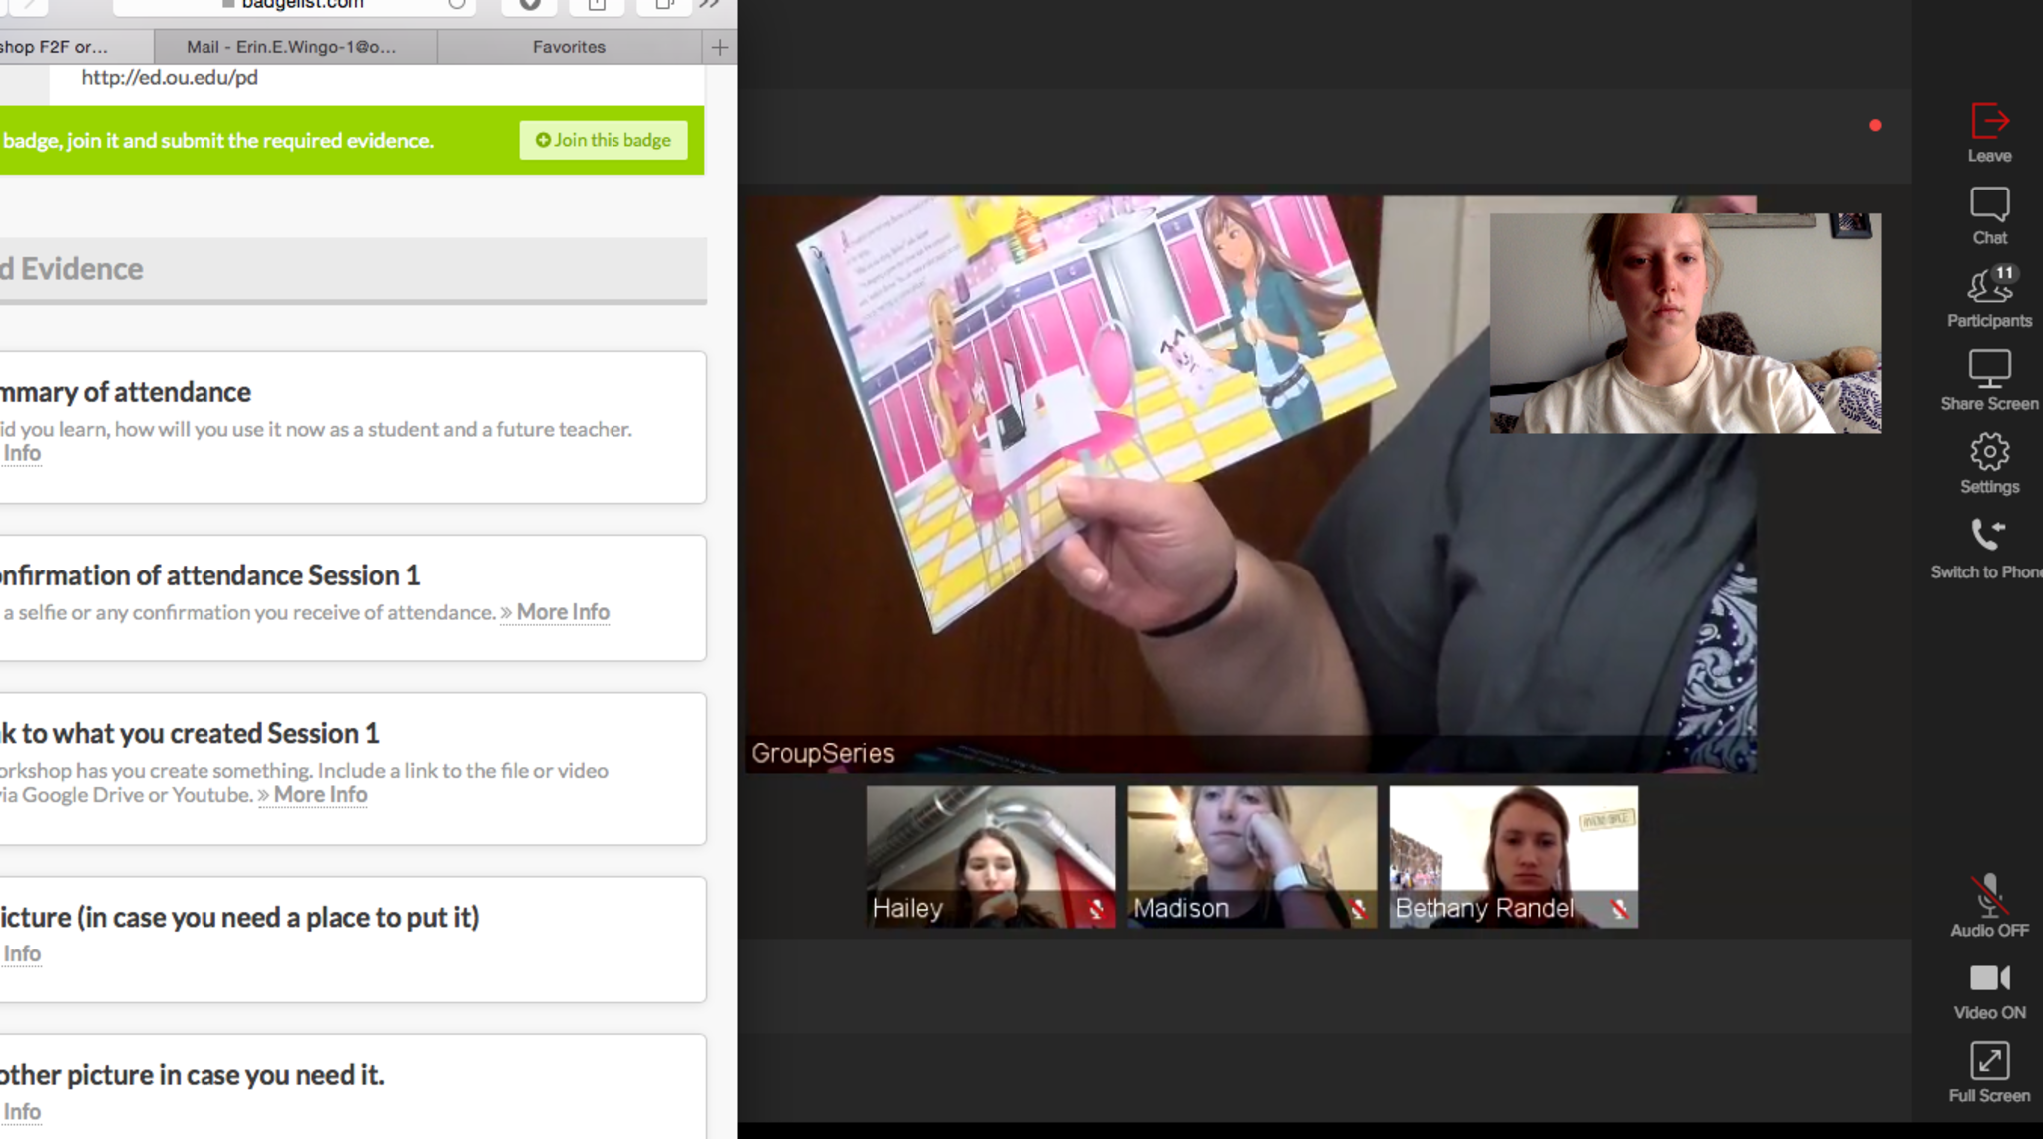Select Hailey's video thumbnail
Image resolution: width=2043 pixels, height=1139 pixels.
[991, 856]
